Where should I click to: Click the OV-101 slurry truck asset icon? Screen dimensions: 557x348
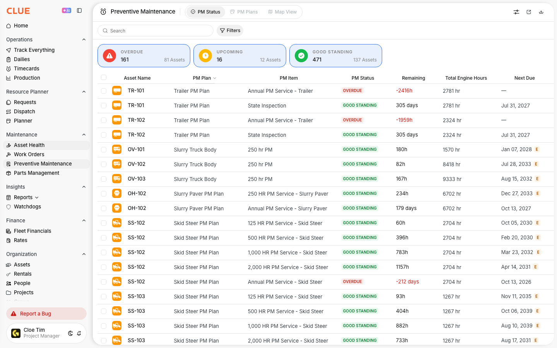(117, 149)
